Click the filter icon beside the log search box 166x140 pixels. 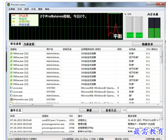tap(124, 110)
